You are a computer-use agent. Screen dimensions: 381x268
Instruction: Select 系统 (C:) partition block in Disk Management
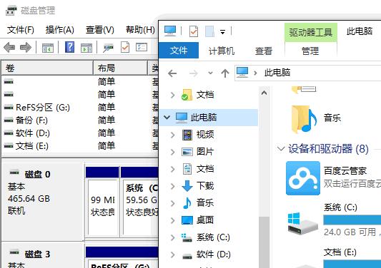click(140, 207)
